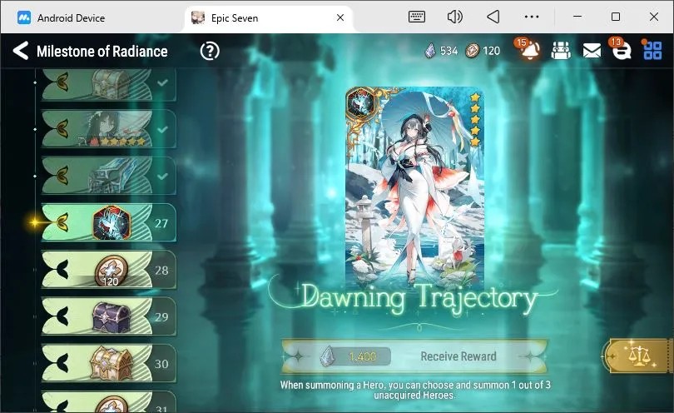The height and width of the screenshot is (413, 674).
Task: Tap the Dawning Trajectory title text
Action: click(x=419, y=297)
